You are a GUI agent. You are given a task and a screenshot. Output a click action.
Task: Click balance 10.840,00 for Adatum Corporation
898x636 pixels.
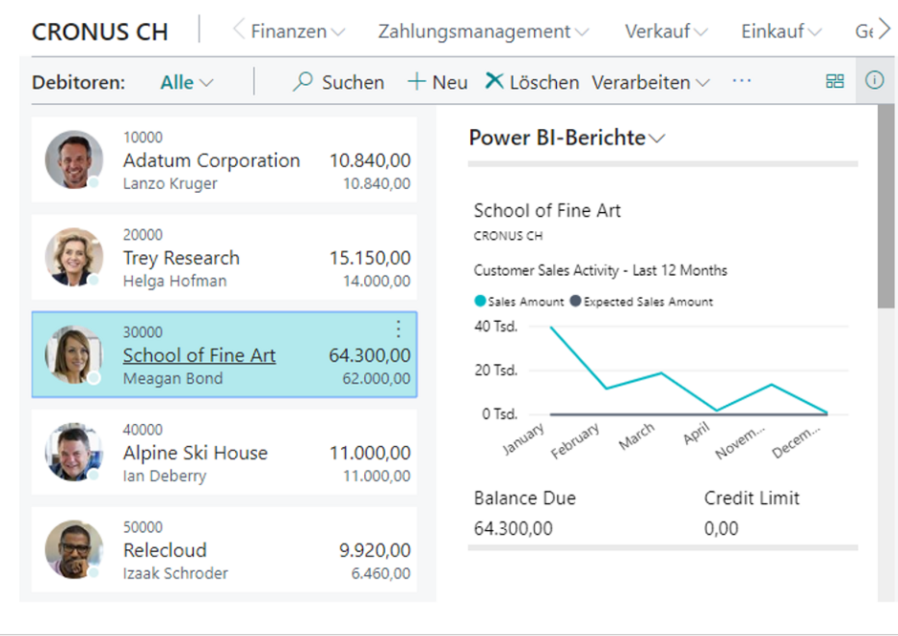(370, 160)
